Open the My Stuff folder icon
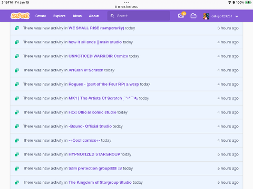 [193, 16]
